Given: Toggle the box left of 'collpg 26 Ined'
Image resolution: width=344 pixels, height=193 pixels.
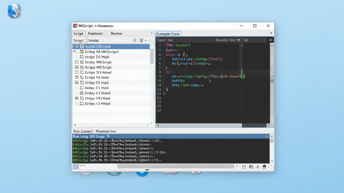Looking at the screenshot, I should [77, 82].
